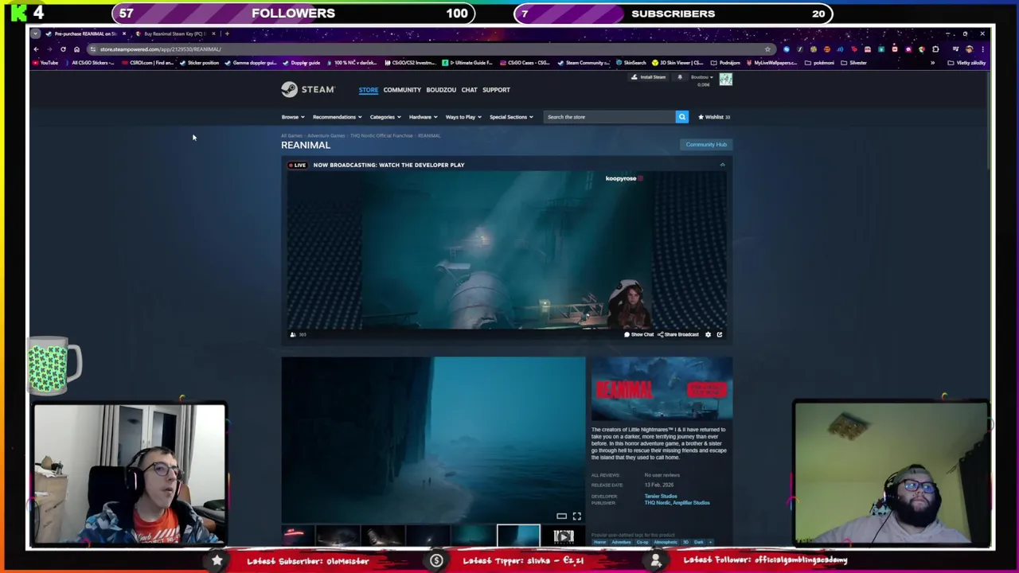Click the user avatar in Steam header
The width and height of the screenshot is (1019, 573).
click(x=725, y=79)
